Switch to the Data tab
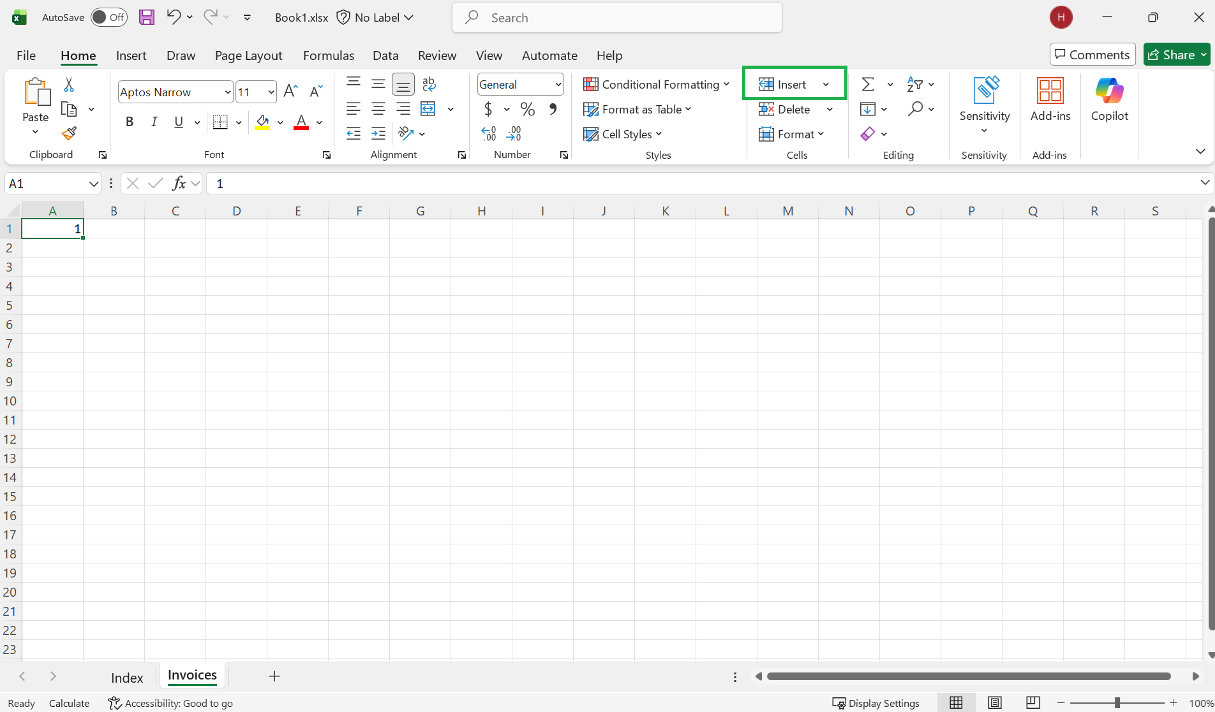Viewport: 1215px width, 712px height. coord(385,55)
